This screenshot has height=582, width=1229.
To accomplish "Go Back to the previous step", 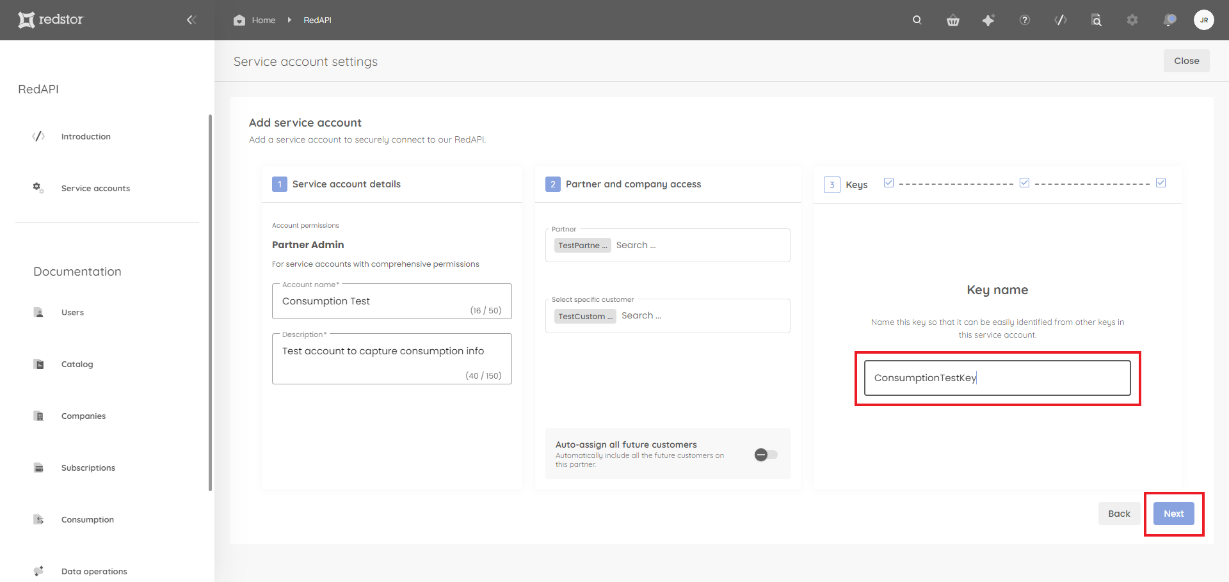I will click(1119, 514).
